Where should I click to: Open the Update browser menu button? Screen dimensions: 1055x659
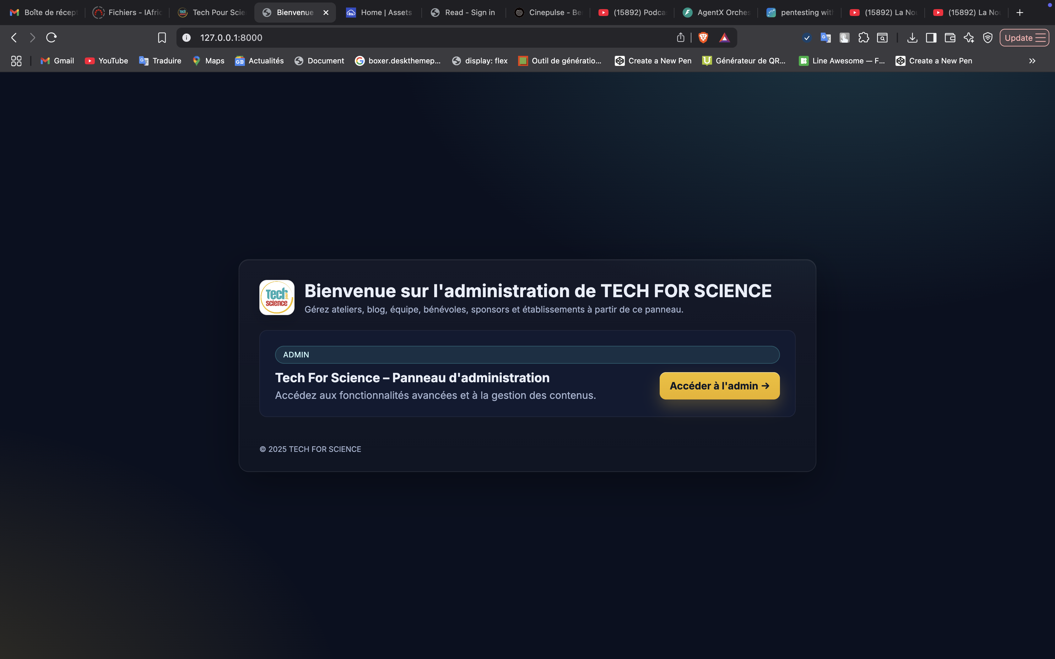click(1024, 38)
